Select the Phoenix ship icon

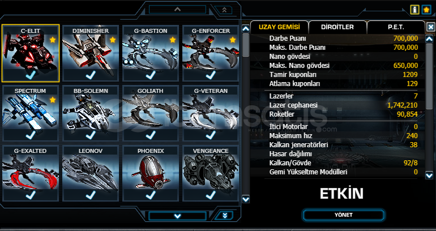tap(151, 173)
